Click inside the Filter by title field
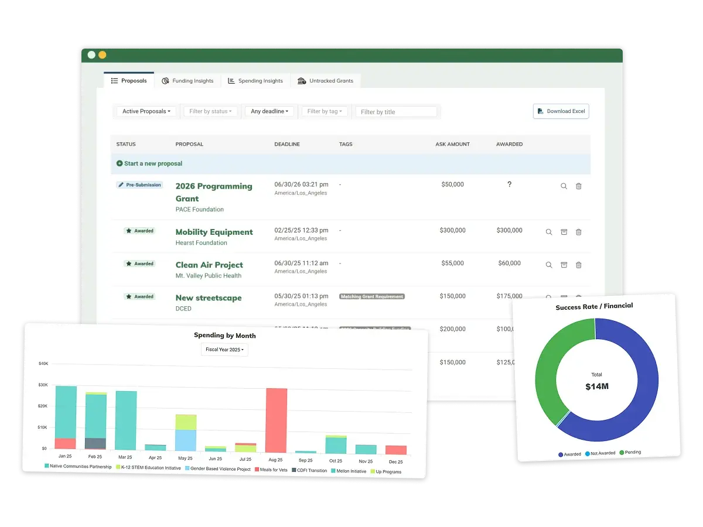 pyautogui.click(x=397, y=111)
